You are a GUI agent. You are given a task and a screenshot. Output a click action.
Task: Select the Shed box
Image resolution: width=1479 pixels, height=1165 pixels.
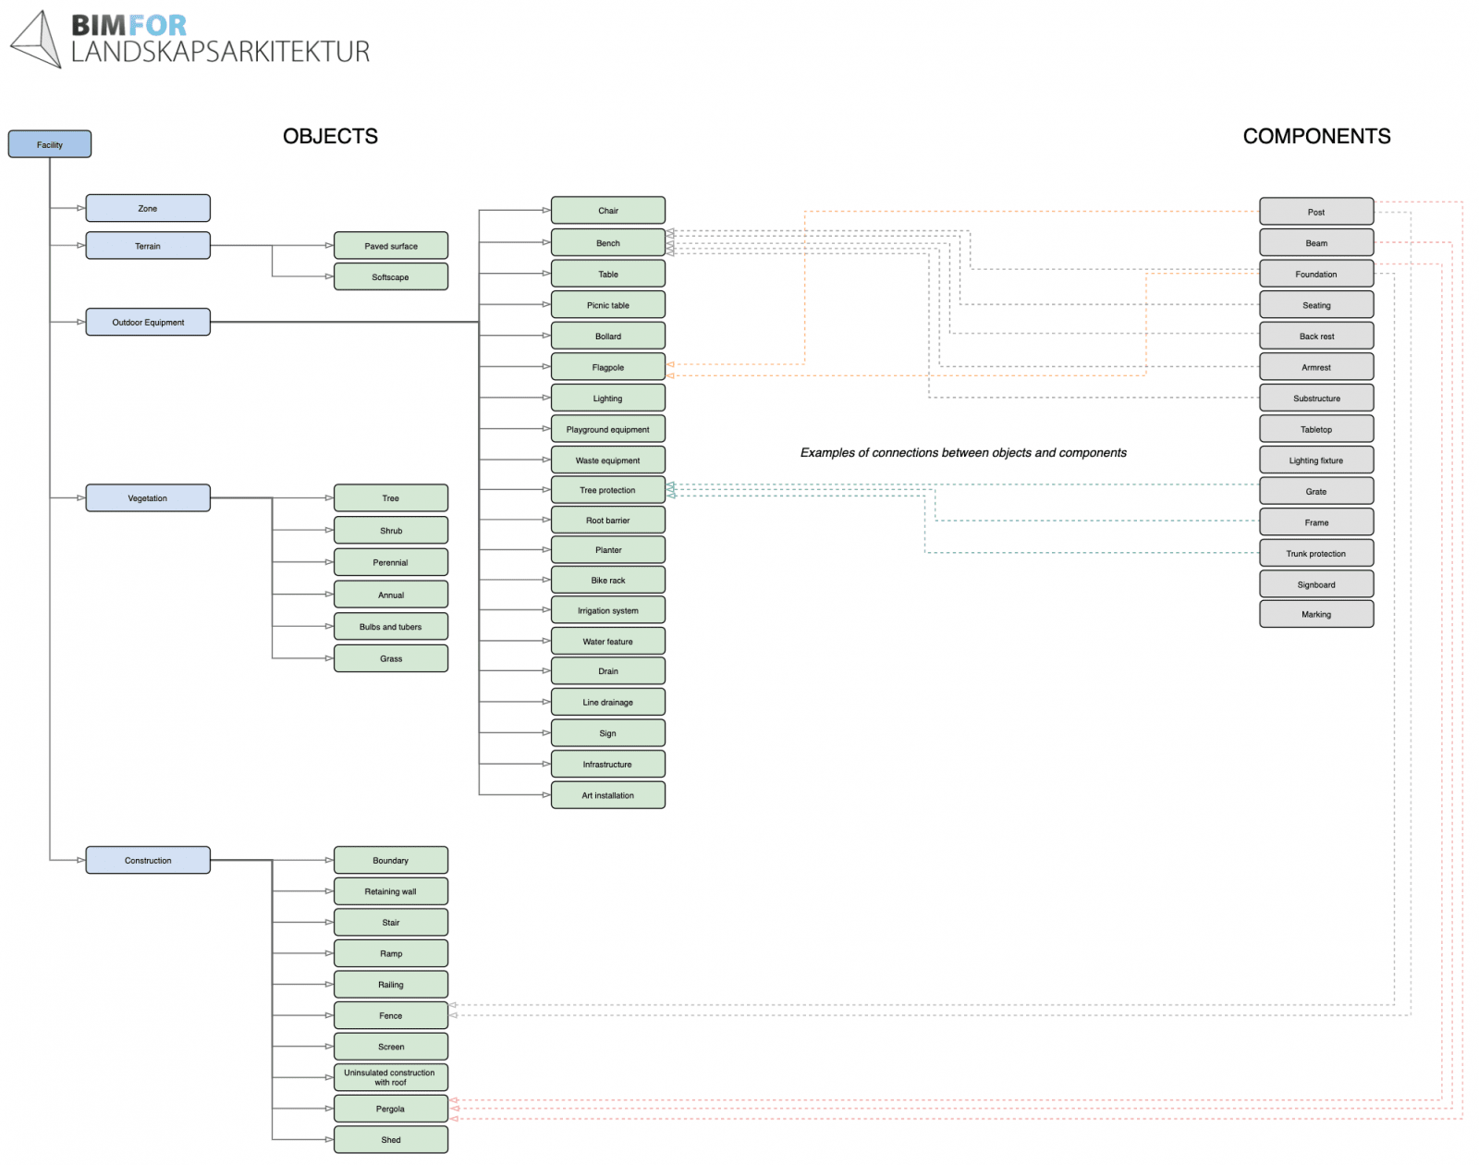point(391,1139)
